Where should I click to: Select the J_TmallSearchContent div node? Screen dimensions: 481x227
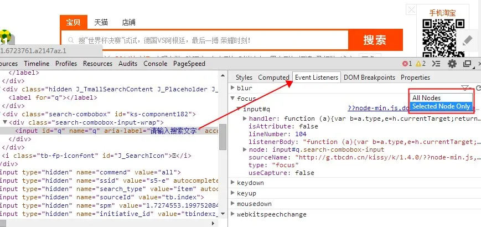click(110, 89)
